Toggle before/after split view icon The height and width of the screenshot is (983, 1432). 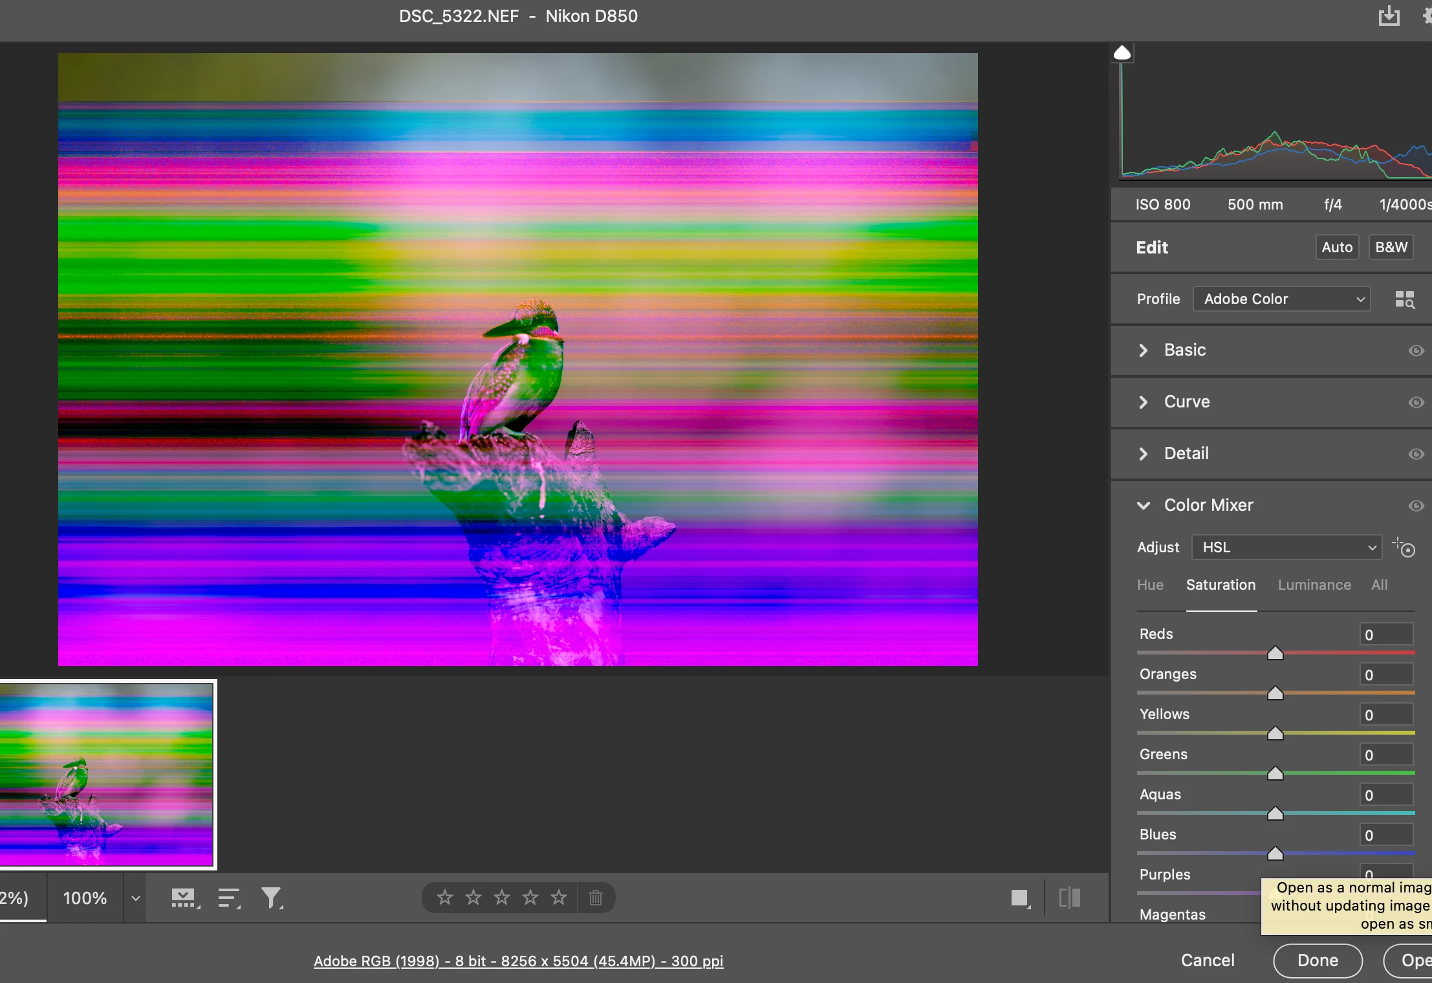[x=1070, y=898]
